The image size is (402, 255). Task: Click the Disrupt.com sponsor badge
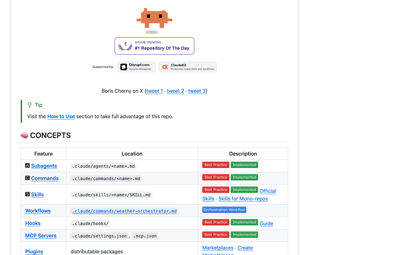point(136,67)
